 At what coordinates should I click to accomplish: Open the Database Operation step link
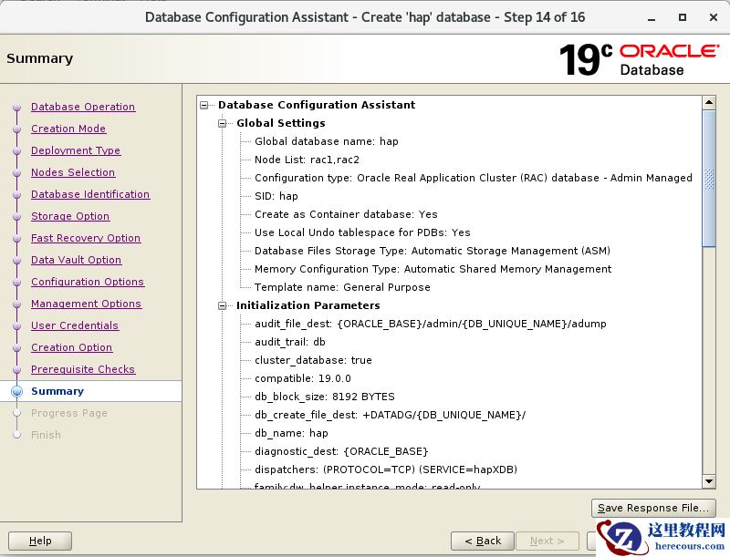83,107
